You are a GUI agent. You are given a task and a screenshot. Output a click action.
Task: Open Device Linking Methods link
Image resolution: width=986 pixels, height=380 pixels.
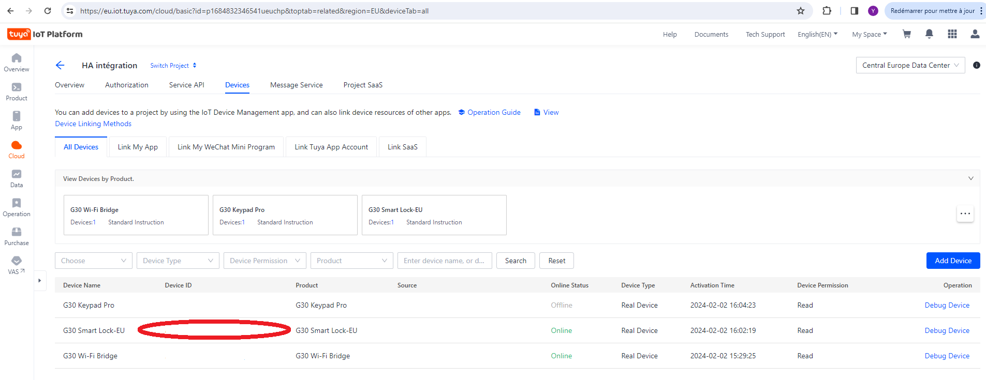(x=93, y=124)
